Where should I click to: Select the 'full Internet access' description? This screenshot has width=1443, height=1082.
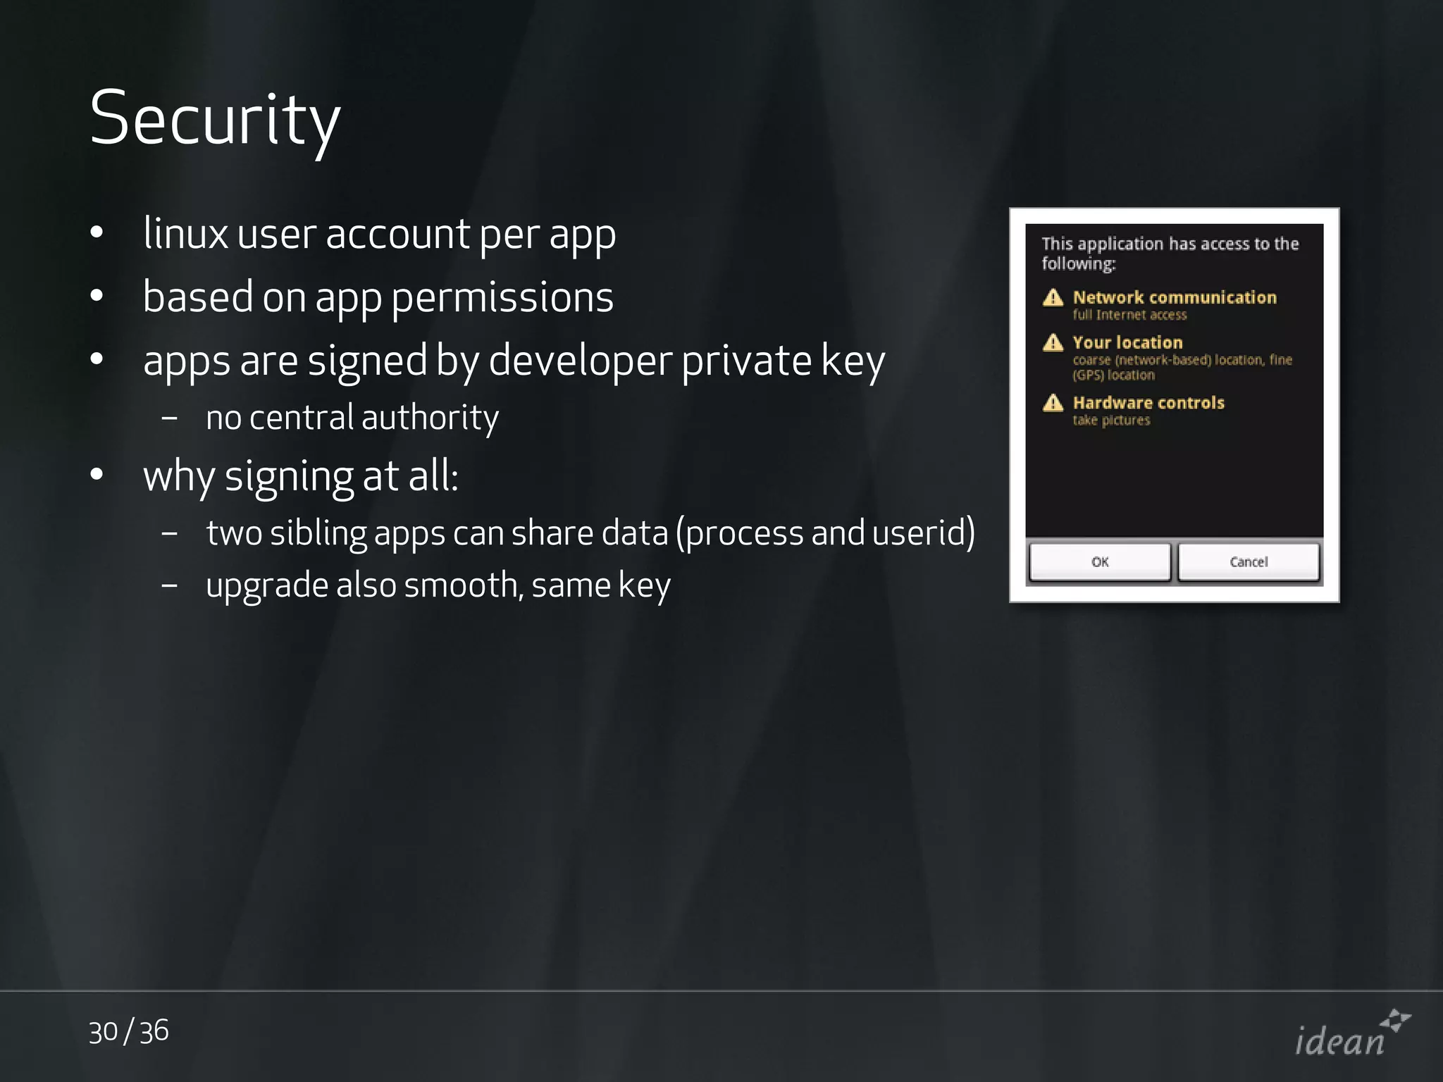[x=1129, y=315]
